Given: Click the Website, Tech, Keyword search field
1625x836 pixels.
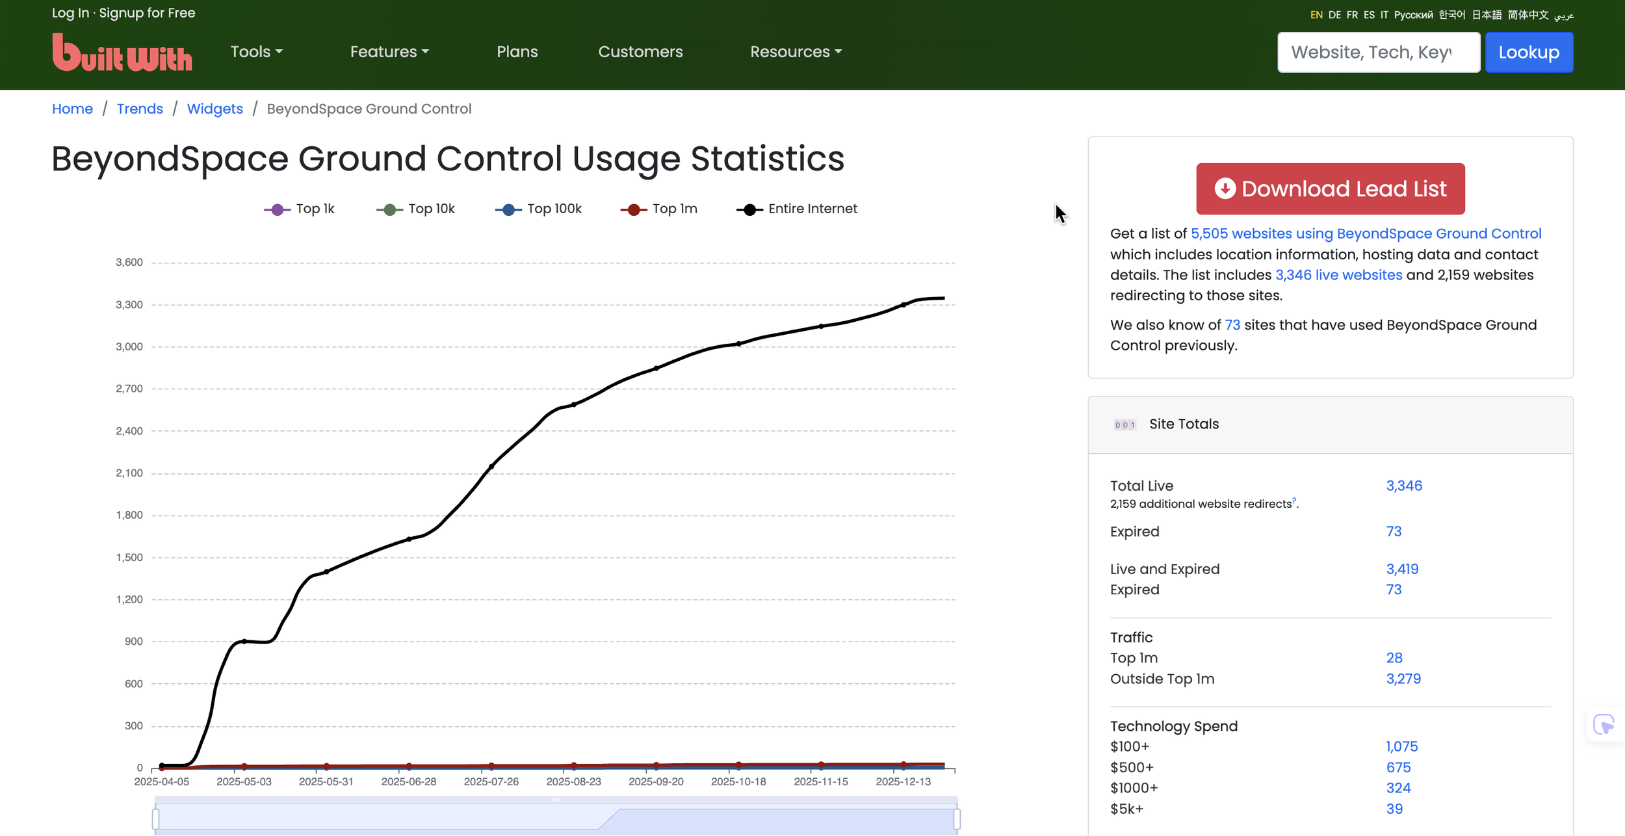Looking at the screenshot, I should [x=1378, y=52].
